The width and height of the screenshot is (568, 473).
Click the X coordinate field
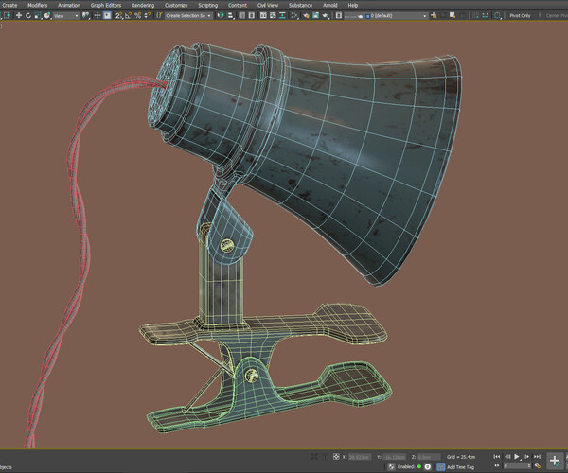tap(360, 457)
